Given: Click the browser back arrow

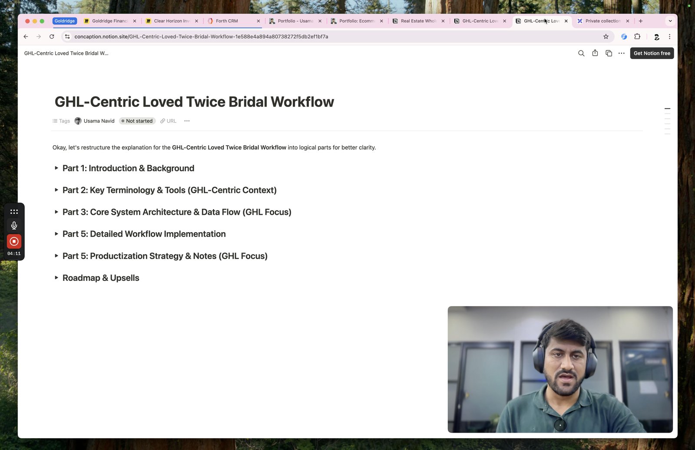Looking at the screenshot, I should click(26, 37).
